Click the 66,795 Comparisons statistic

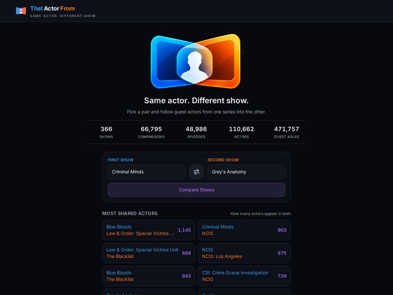coord(151,132)
